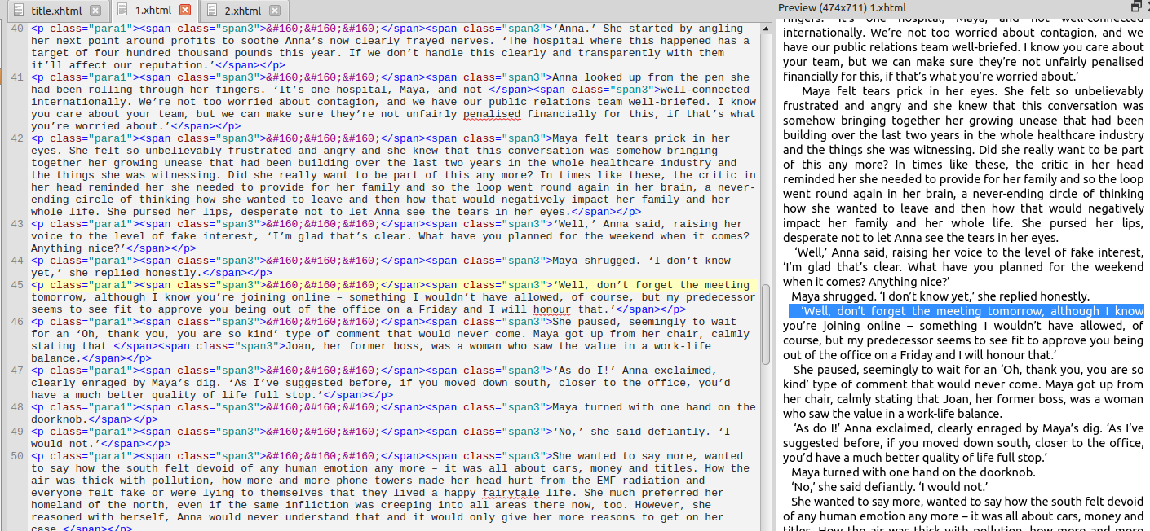The image size is (1150, 531).
Task: Click line number 46 in the gutter
Action: (17, 322)
